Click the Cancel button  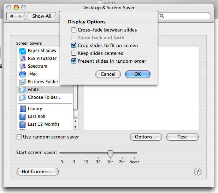tap(108, 74)
